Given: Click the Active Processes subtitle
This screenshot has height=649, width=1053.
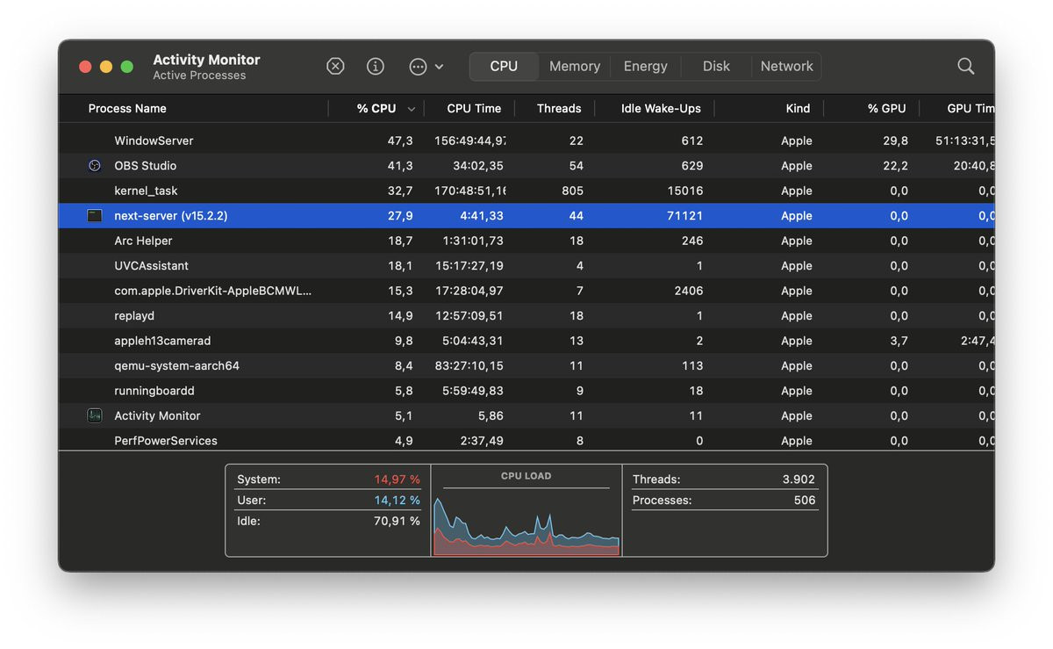Looking at the screenshot, I should (199, 76).
